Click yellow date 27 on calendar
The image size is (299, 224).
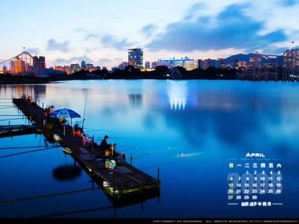click(230, 198)
